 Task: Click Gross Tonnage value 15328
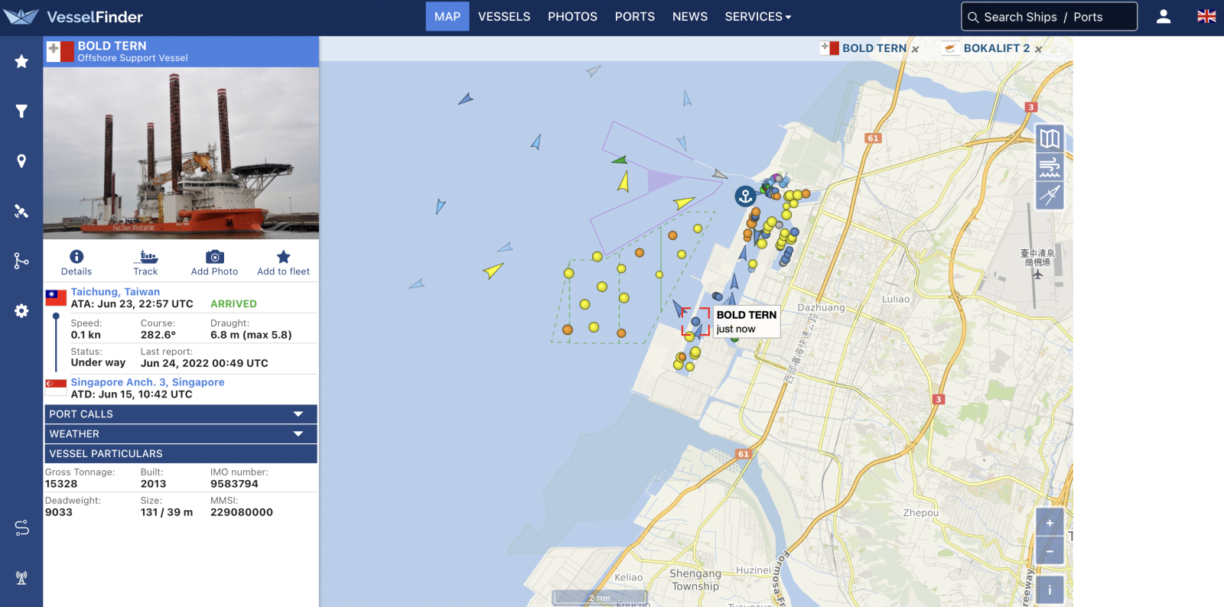(61, 484)
